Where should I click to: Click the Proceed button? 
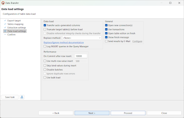(128, 113)
